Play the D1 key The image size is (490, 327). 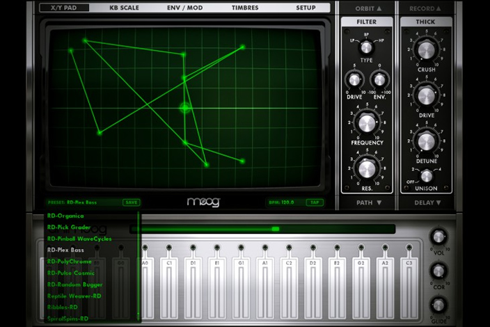(193, 287)
